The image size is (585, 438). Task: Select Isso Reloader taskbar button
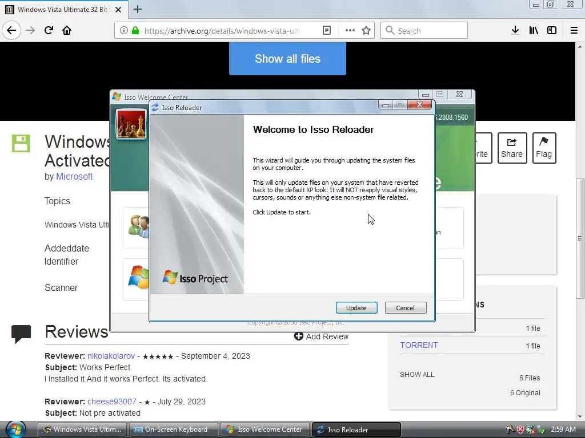point(356,429)
